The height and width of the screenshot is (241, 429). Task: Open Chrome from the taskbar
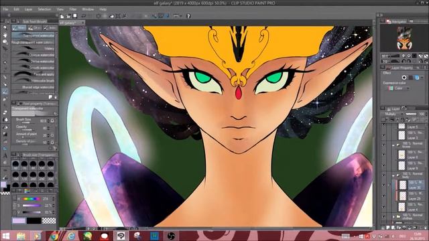(54, 236)
